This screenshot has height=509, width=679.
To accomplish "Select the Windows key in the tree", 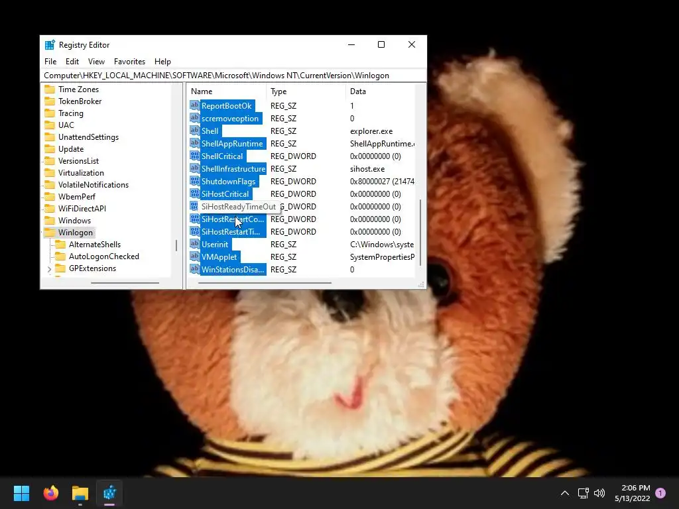I will coord(74,220).
